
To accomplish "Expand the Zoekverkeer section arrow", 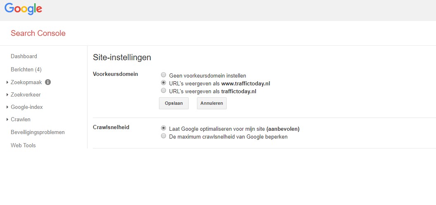I will coord(7,95).
